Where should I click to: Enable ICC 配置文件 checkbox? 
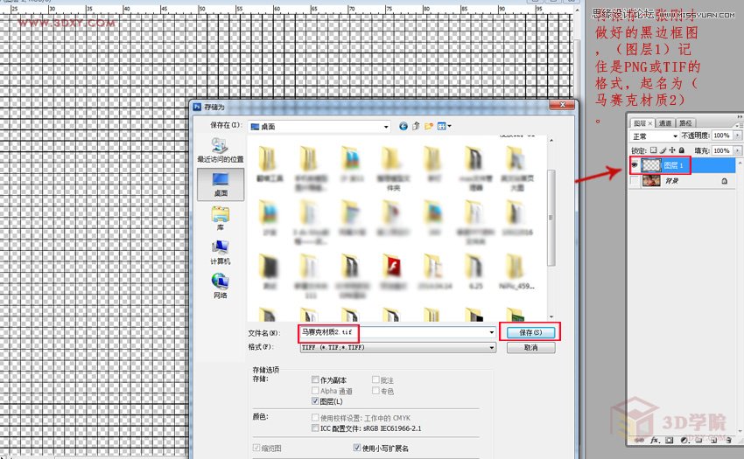315,428
